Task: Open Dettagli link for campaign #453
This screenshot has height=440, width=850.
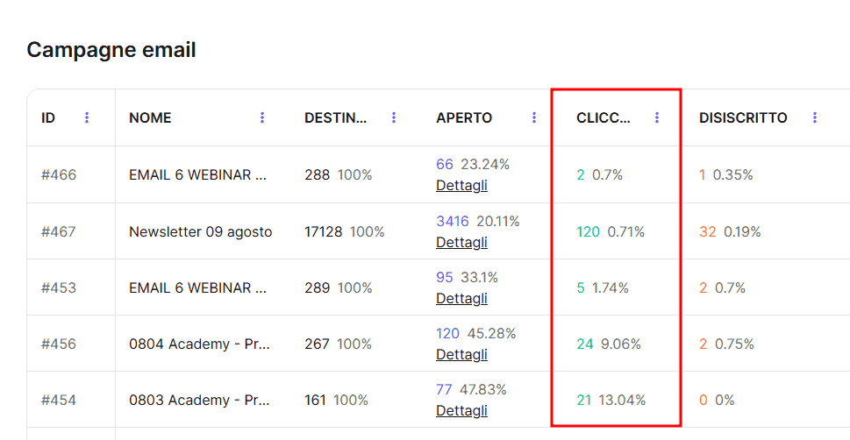Action: coord(462,299)
